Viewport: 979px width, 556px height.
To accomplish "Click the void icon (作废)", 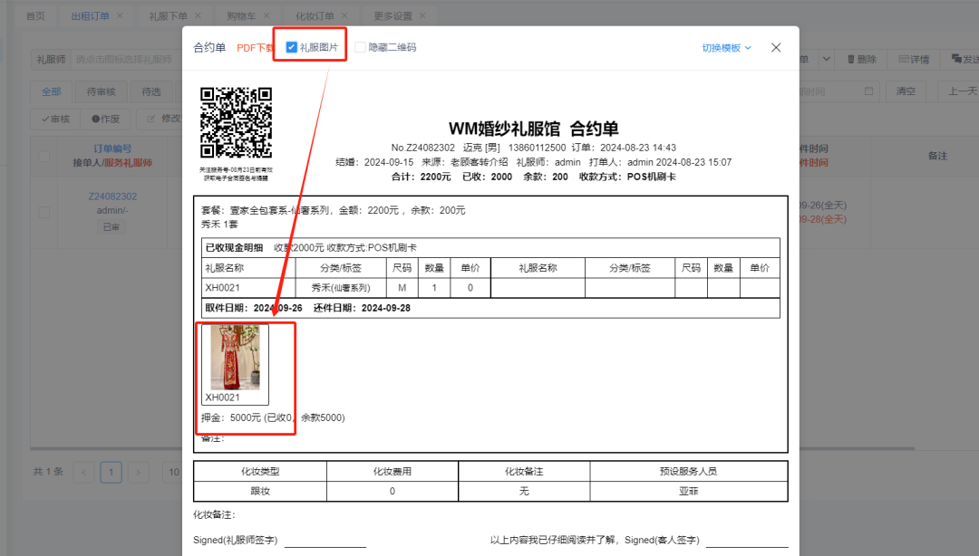I will [95, 119].
